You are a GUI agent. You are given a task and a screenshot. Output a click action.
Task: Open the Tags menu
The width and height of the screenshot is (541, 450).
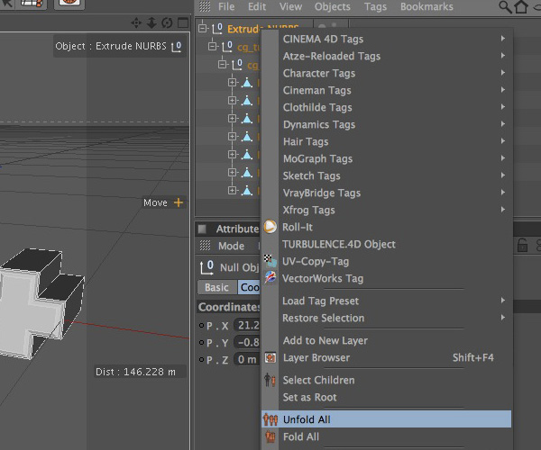(x=375, y=6)
